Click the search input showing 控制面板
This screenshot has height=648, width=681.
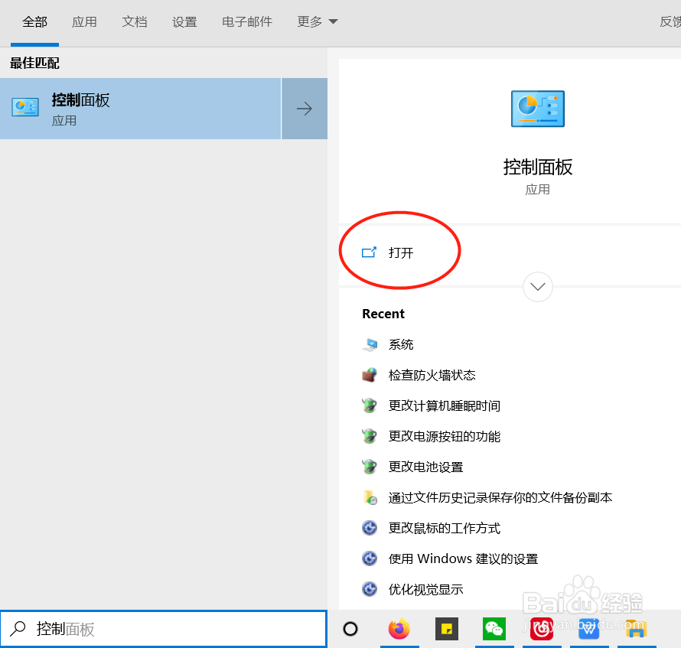163,629
